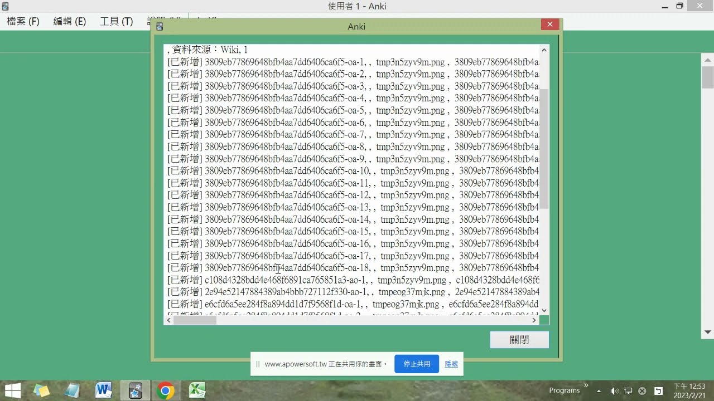714x401 pixels.
Task: Select the 3809eb log line ending -oa-5
Action: 353,110
